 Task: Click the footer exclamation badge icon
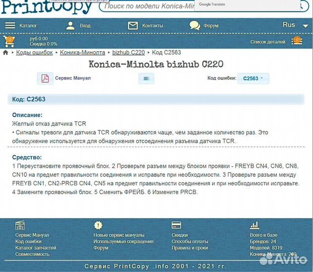[98, 225]
